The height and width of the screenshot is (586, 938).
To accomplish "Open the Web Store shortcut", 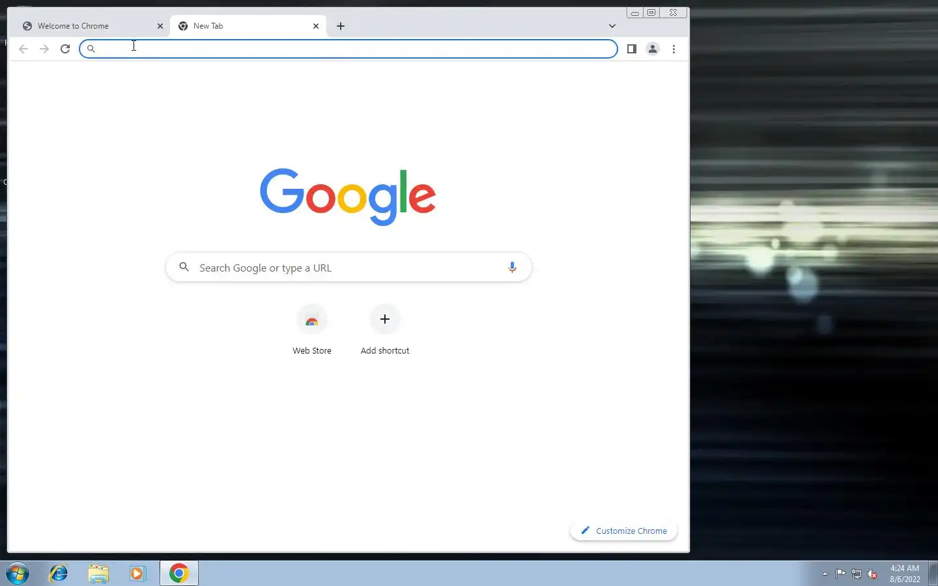I will pos(312,329).
